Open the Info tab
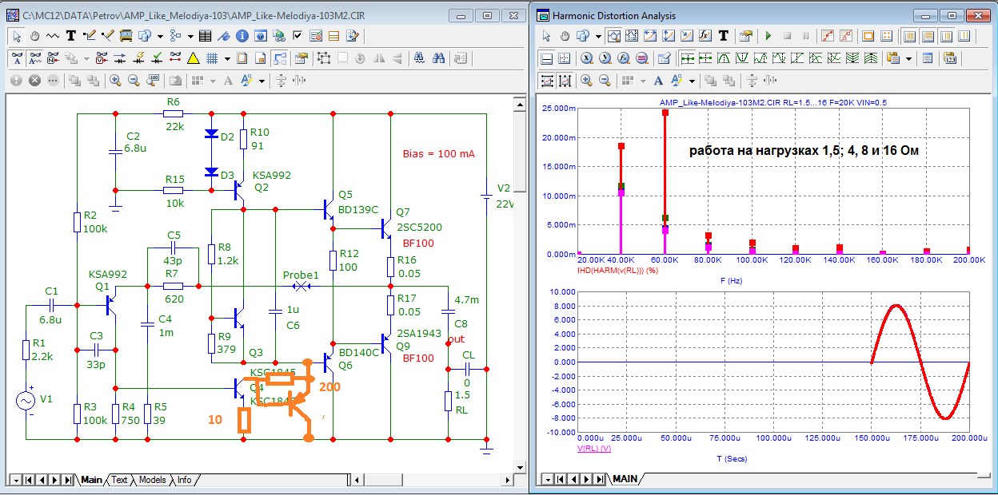 point(184,480)
